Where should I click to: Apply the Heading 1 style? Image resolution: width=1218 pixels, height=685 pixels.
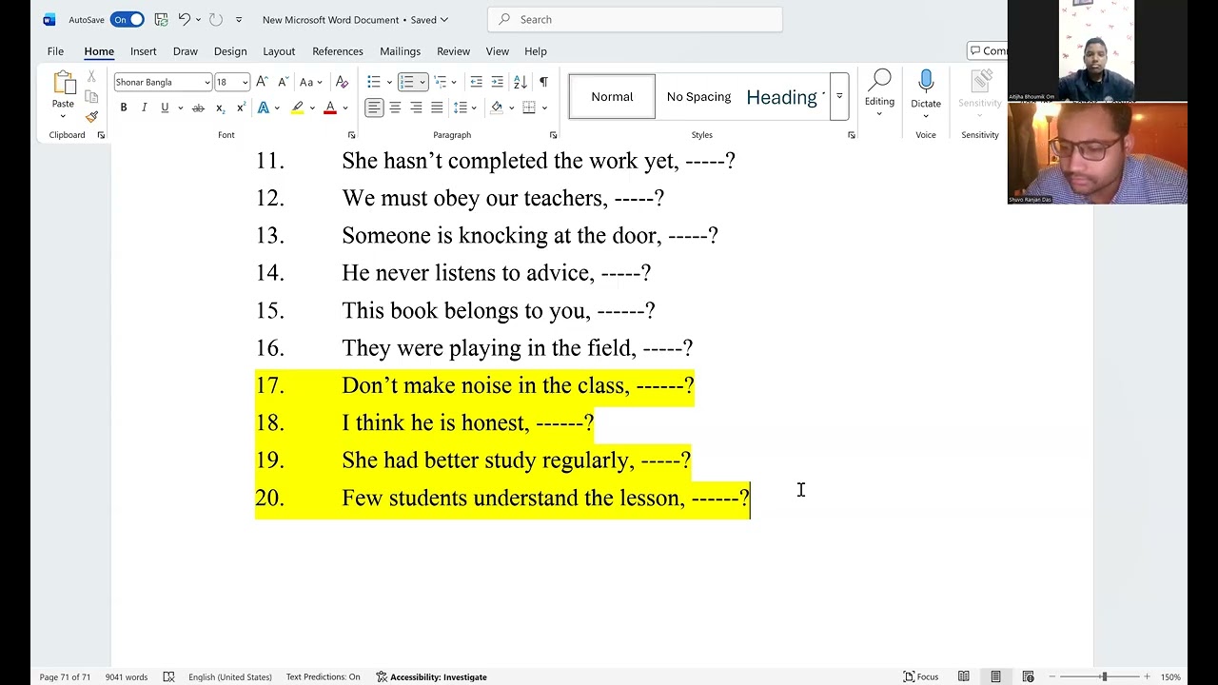point(784,96)
